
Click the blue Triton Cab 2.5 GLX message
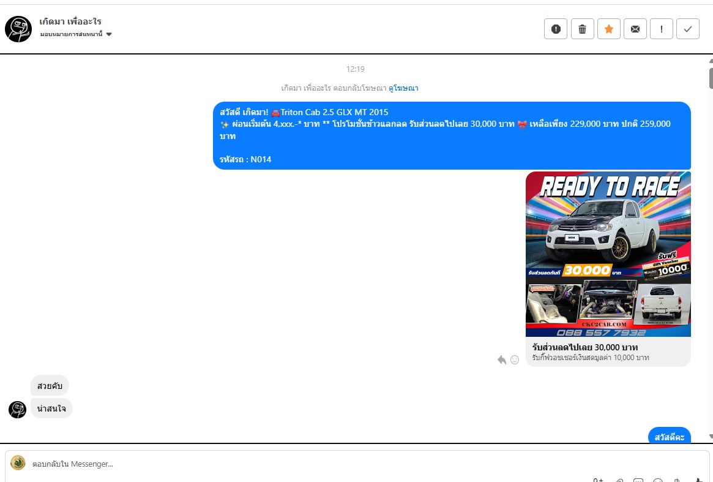tap(452, 135)
